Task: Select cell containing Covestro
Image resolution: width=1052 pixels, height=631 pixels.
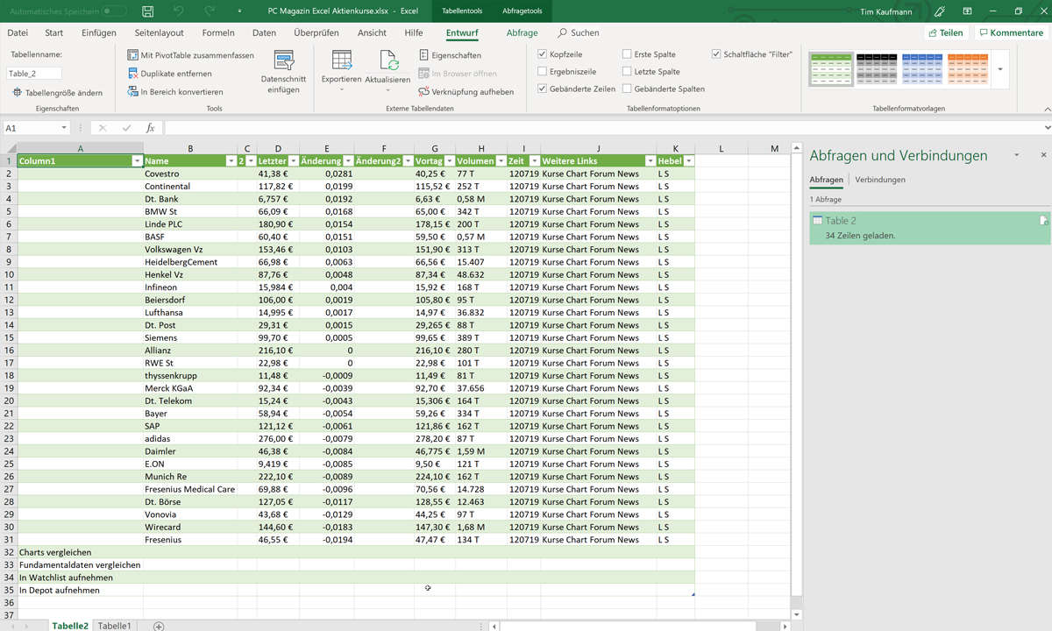Action: pyautogui.click(x=191, y=174)
